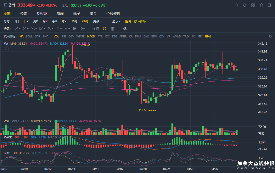This screenshot has height=173, width=275.
Task: Toggle the BOLL indicator on
Action: pos(29,36)
